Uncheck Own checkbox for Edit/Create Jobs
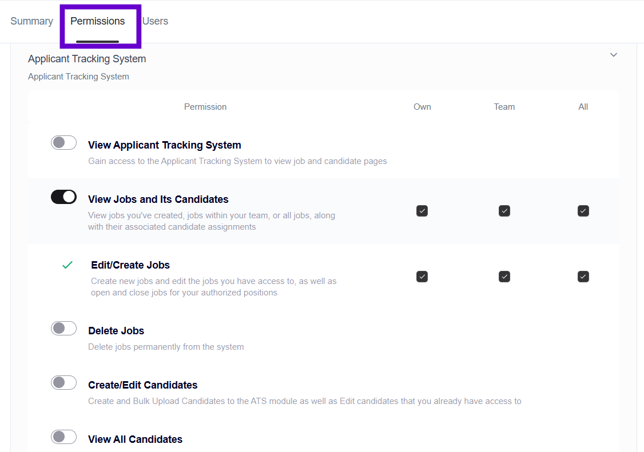Viewport: 644px width, 452px height. [422, 277]
